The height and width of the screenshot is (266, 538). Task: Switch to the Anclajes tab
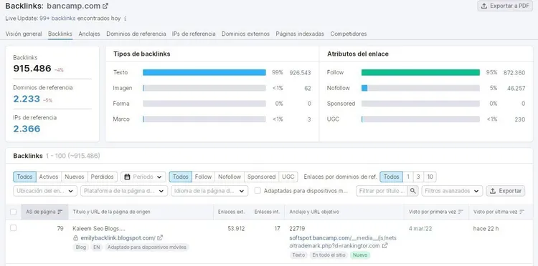(x=89, y=34)
